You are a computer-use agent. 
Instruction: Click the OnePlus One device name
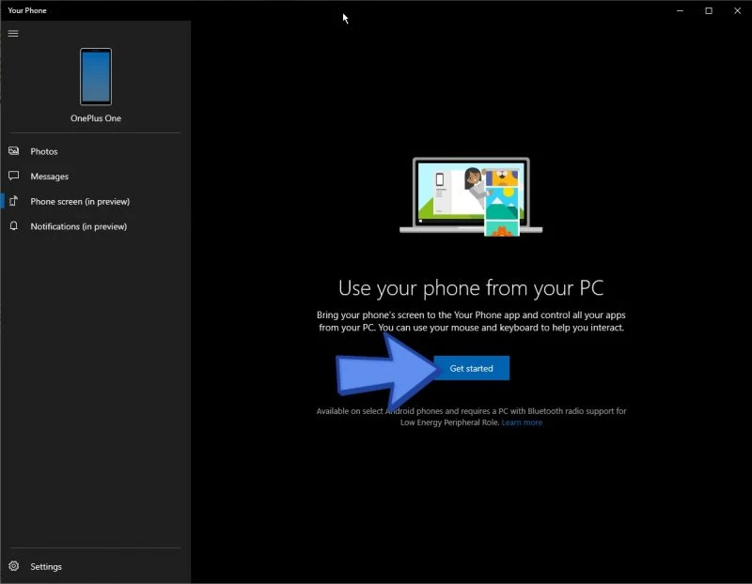(x=96, y=118)
